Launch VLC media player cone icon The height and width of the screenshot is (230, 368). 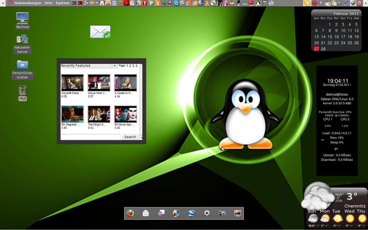coord(207,3)
